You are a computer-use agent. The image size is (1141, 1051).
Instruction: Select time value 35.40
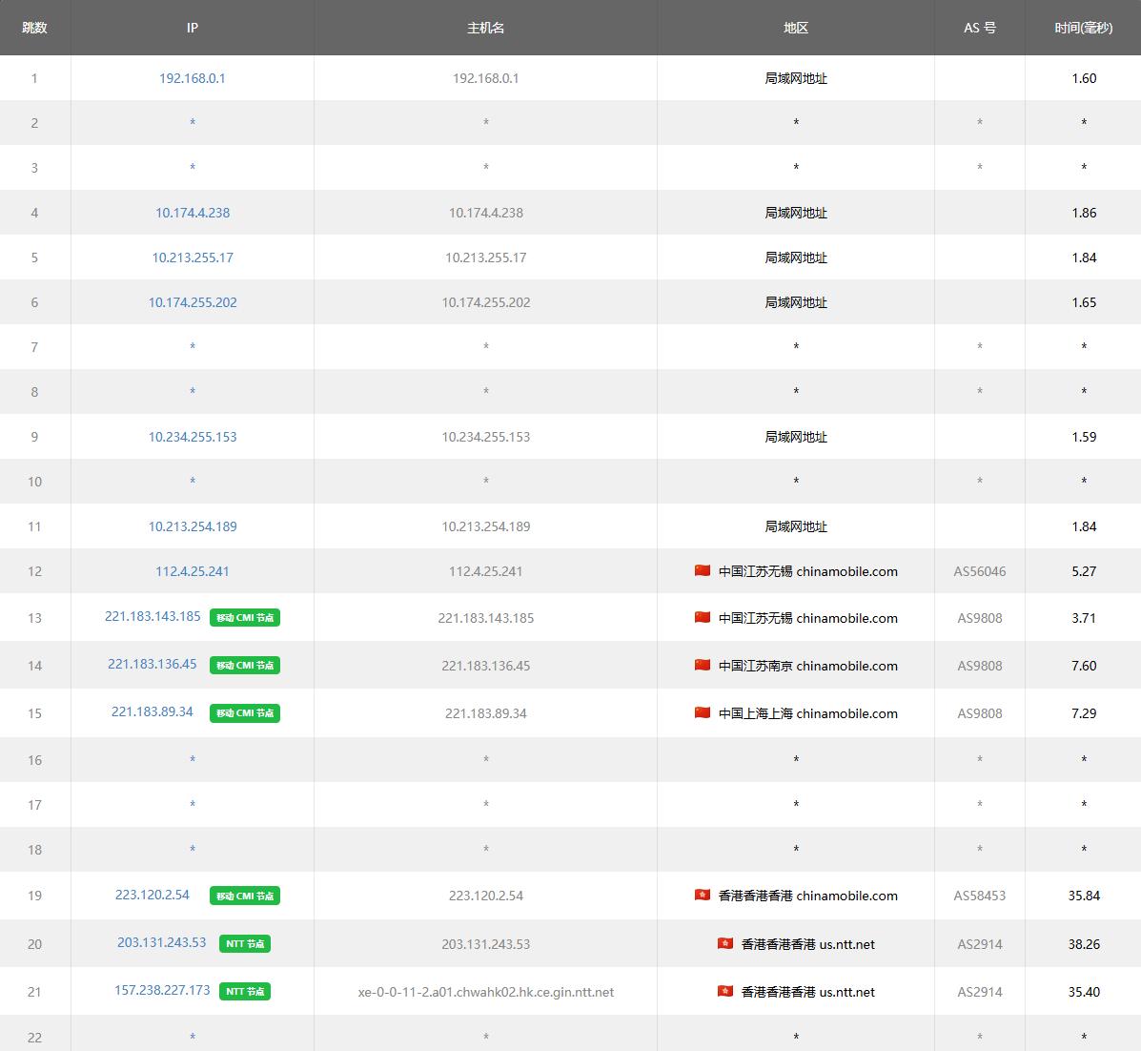pos(1084,992)
